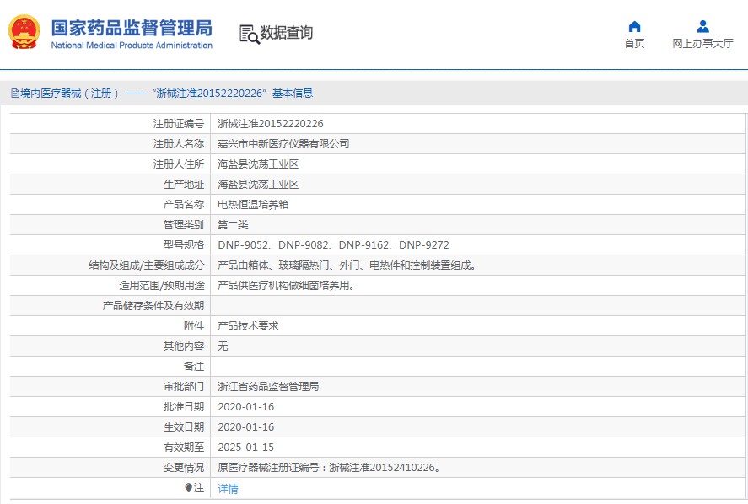Click the 网上办事大厅 text link
Viewport: 748px width, 504px height.
click(702, 43)
